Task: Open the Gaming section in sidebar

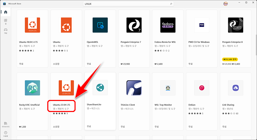Action: (x=6, y=31)
